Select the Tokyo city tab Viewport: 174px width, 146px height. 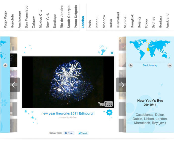pos(146,24)
